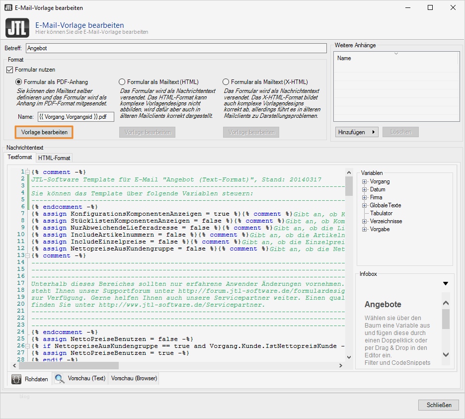Open Rohdaten view with braces icon
465x419 pixels.
pyautogui.click(x=30, y=379)
